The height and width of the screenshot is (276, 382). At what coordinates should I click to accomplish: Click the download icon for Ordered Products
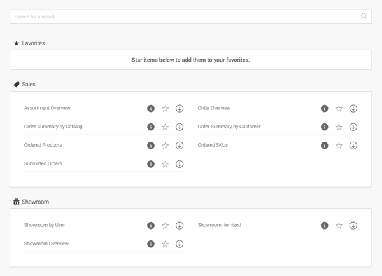tap(180, 145)
